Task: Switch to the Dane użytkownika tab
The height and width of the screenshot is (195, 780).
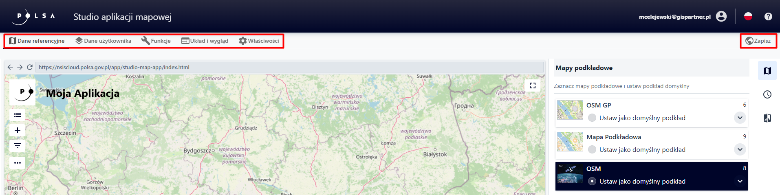Action: coord(104,41)
